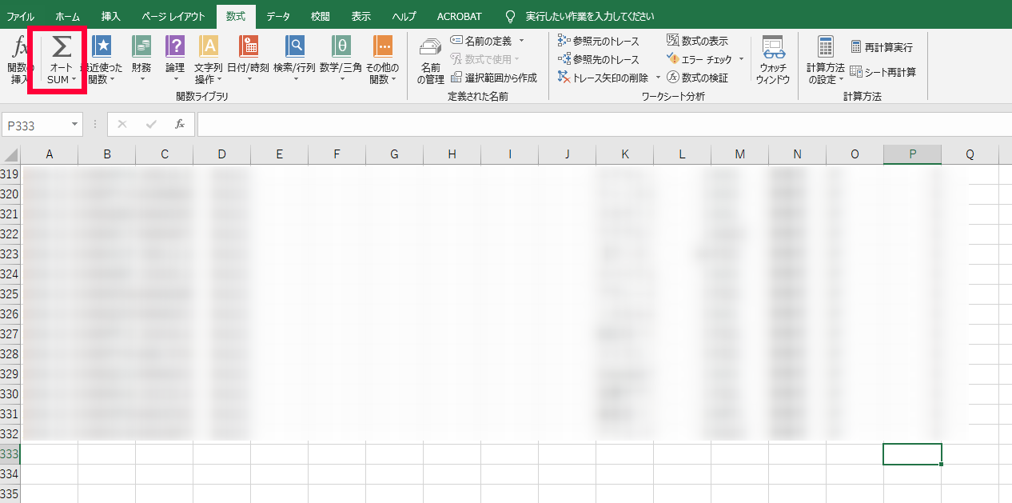Image resolution: width=1012 pixels, height=503 pixels.
Task: Open the 検索/行列 lookup functions icon
Action: click(294, 48)
